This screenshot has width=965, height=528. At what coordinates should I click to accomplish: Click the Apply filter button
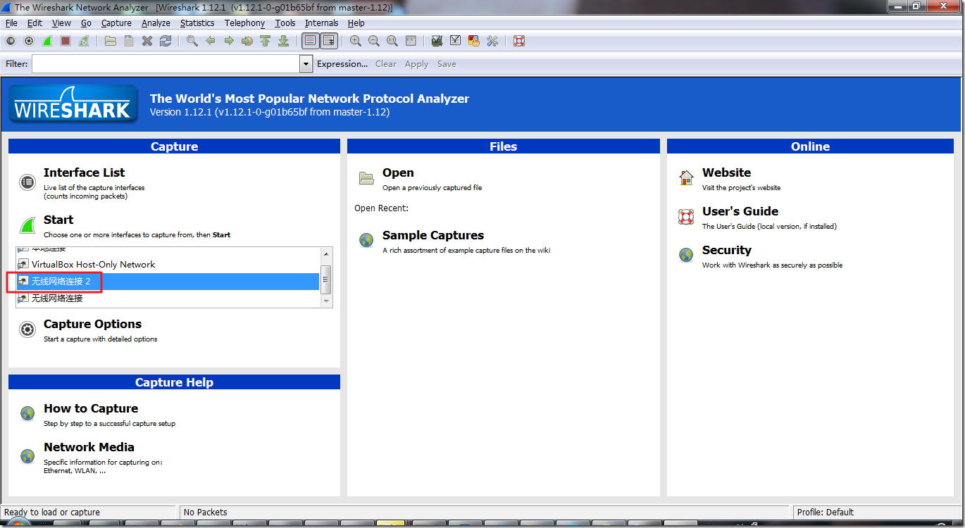coord(416,64)
